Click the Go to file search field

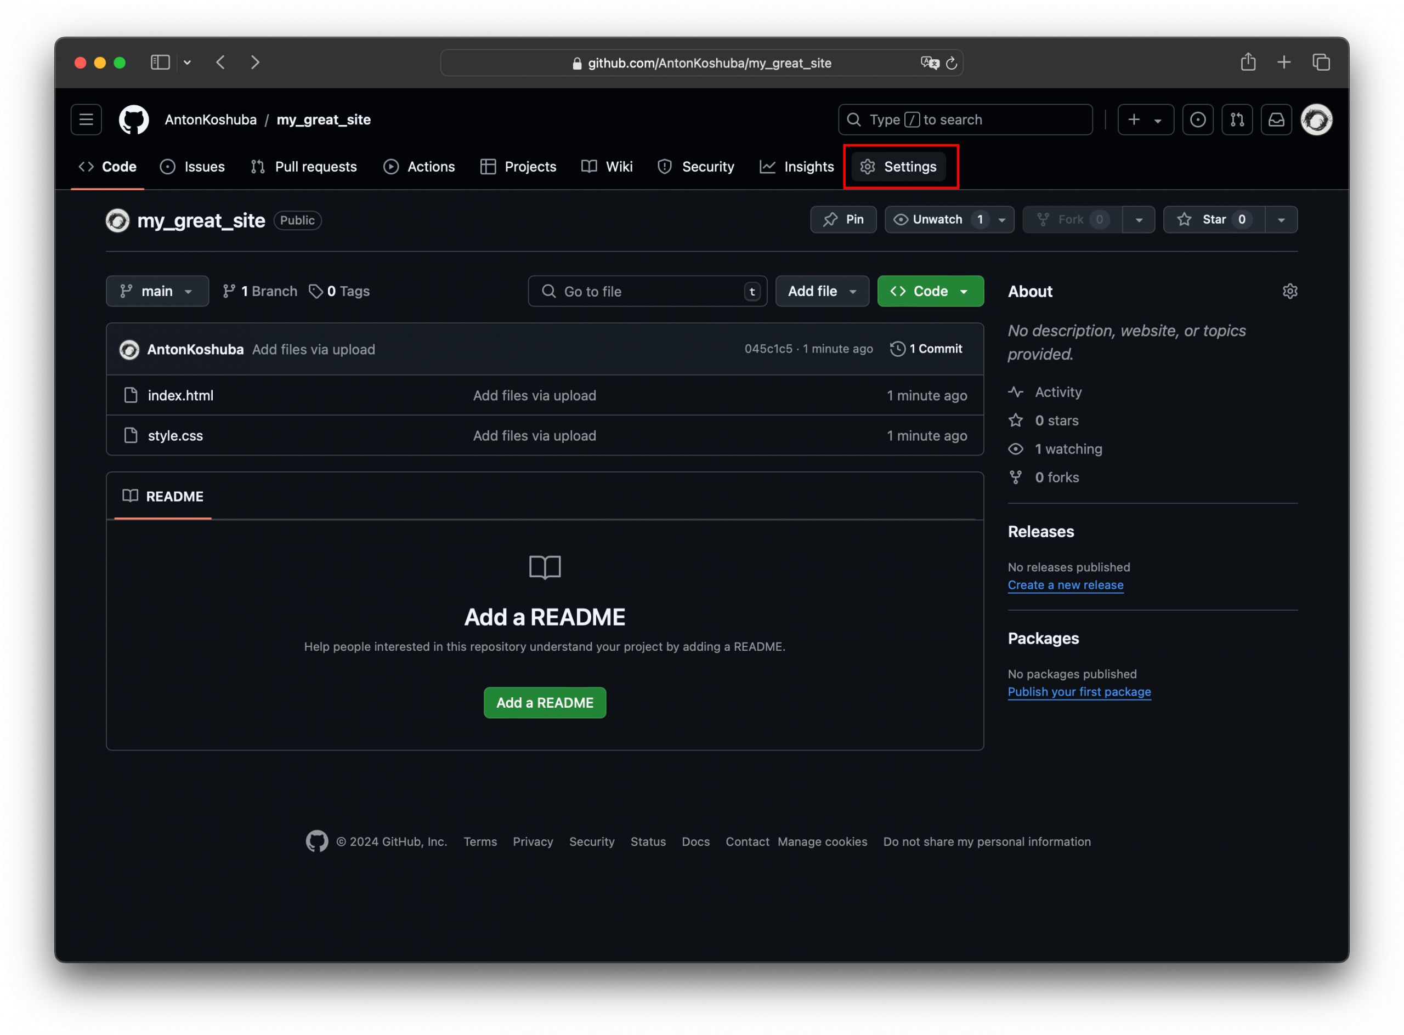tap(648, 291)
